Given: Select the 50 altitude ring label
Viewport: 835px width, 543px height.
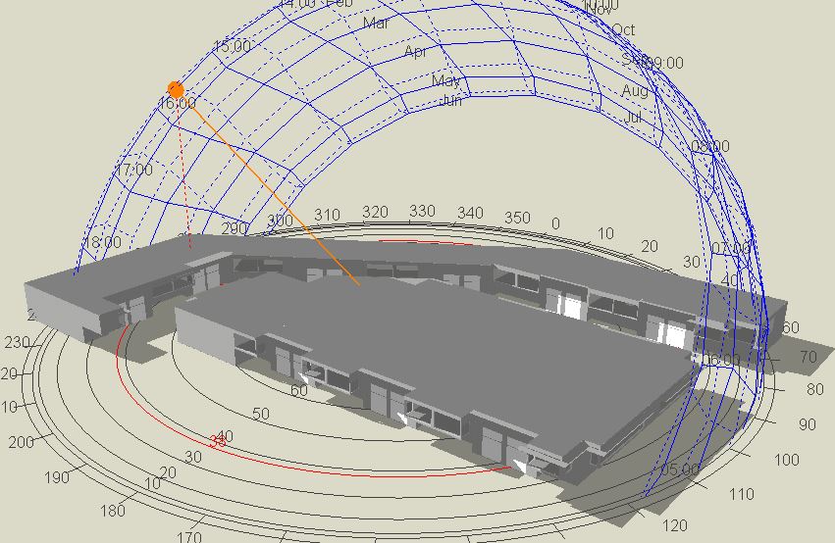Looking at the screenshot, I should tap(261, 414).
